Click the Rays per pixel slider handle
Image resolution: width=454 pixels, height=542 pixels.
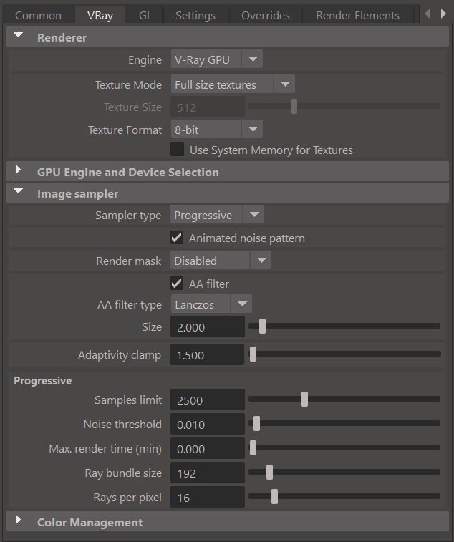pyautogui.click(x=274, y=498)
